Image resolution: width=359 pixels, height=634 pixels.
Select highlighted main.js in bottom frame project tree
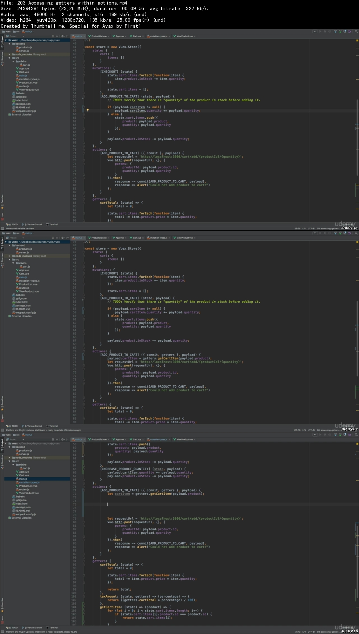(x=23, y=479)
